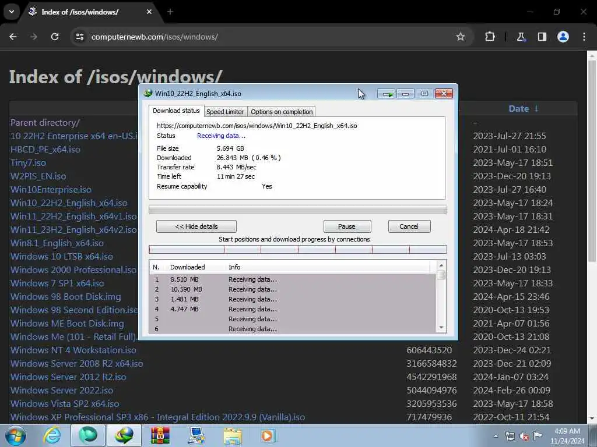Click the Chrome back arrow
Viewport: 597px width, 447px height.
coord(13,37)
